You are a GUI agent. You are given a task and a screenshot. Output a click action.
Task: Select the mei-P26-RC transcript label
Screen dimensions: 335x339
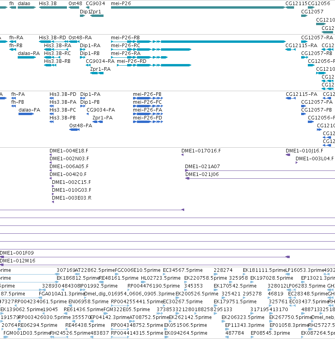tap(126, 46)
